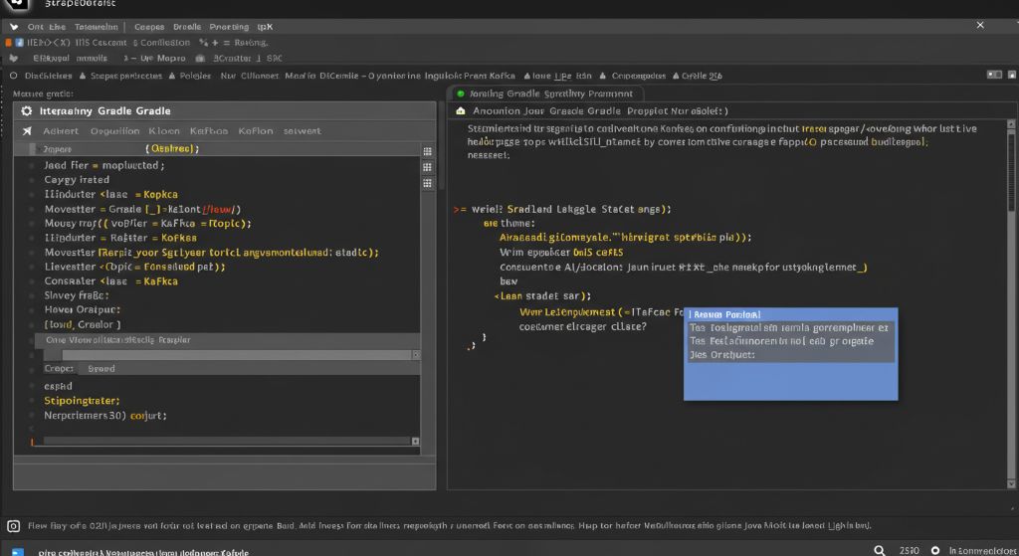
Task: Click the Polelier toolbar item
Action: click(x=195, y=76)
